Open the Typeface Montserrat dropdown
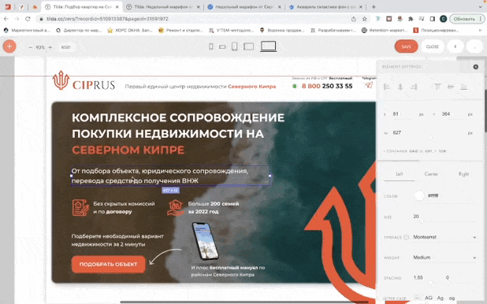487x304 pixels. click(444, 237)
